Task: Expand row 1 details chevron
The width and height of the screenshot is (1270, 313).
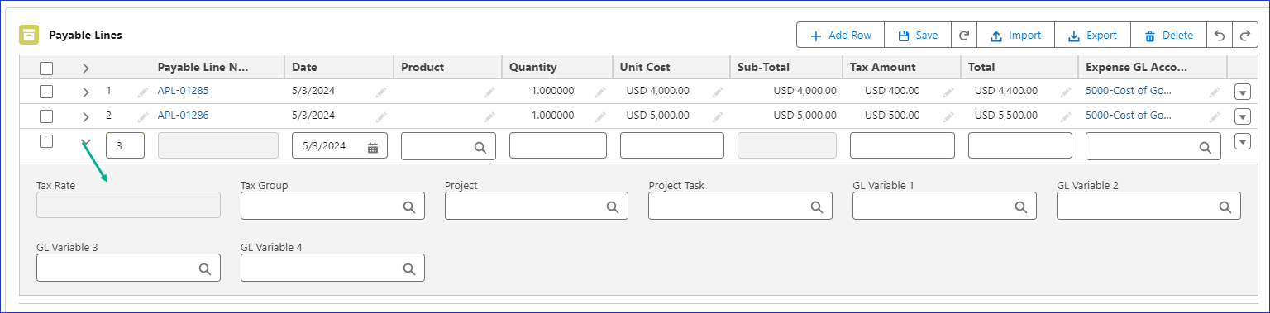Action: [86, 92]
